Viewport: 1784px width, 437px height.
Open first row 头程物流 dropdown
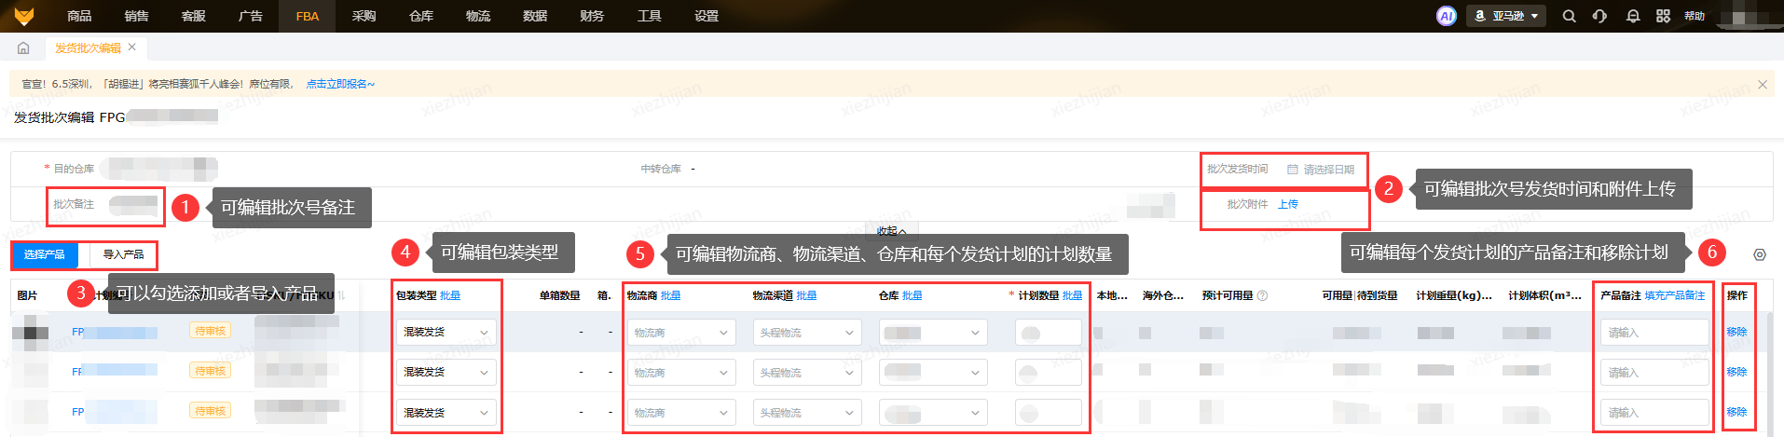pos(807,333)
